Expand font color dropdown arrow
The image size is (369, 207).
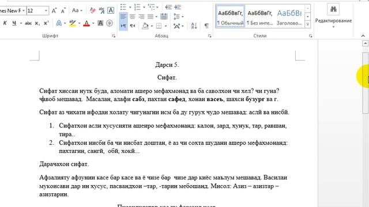point(93,23)
